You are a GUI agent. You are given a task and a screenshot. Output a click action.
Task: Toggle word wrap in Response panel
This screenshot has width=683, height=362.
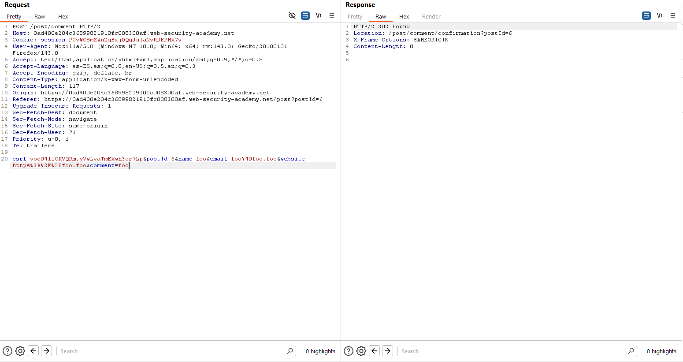tap(646, 16)
